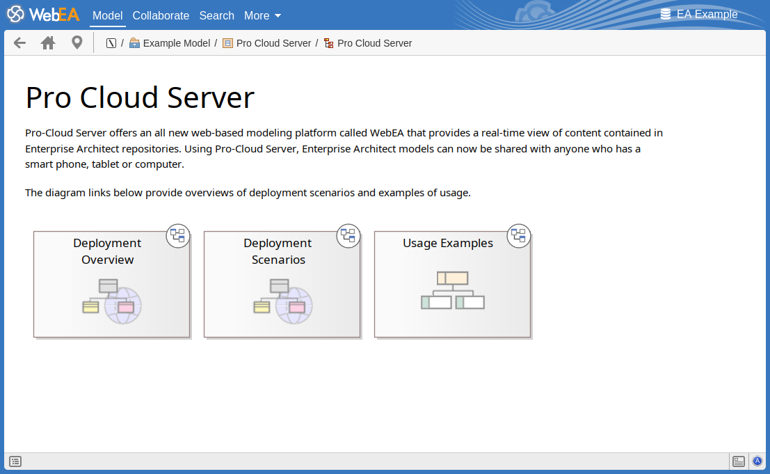Viewport: 770px width, 474px height.
Task: Click the root node icon in breadcrumb
Action: click(111, 43)
